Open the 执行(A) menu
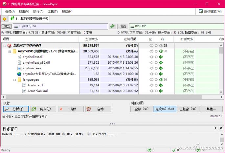This screenshot has width=225, height=153. coord(38,11)
